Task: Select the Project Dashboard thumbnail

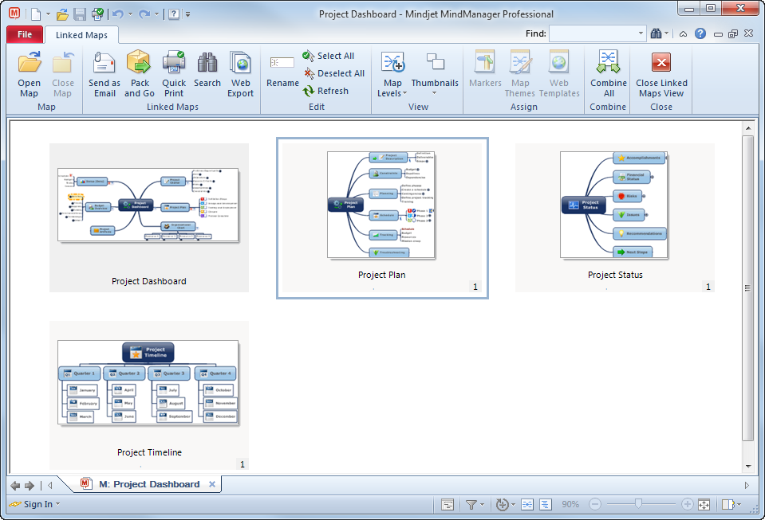Action: pos(149,217)
